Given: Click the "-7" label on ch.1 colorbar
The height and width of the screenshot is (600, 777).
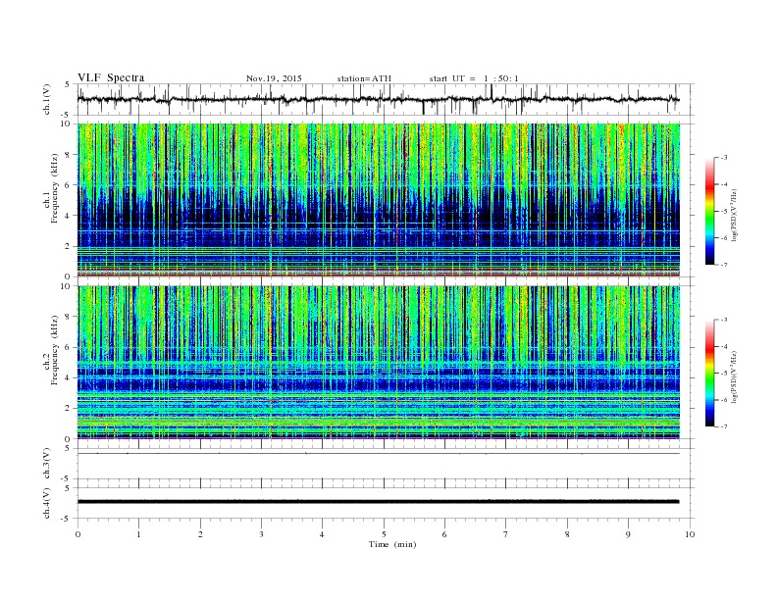Looking at the screenshot, I should [723, 265].
